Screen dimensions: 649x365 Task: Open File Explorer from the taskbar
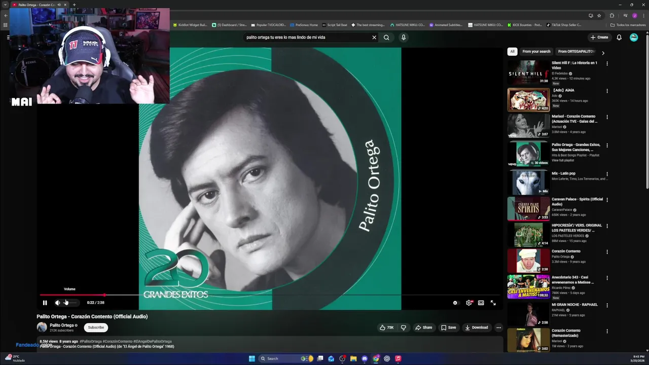[353, 358]
